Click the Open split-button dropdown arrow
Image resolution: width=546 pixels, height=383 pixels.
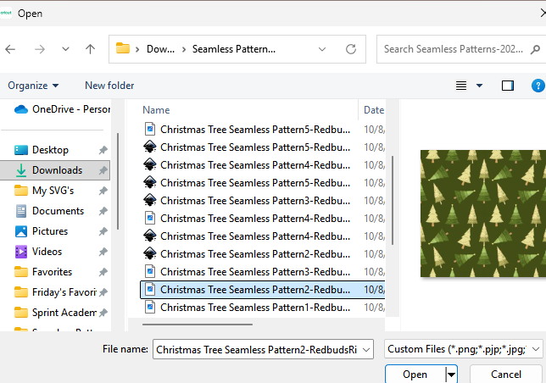click(x=452, y=374)
